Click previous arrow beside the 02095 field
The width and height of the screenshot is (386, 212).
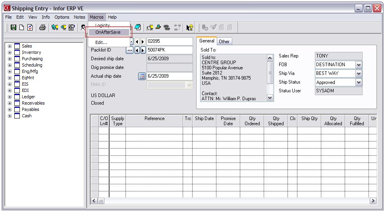(x=137, y=42)
